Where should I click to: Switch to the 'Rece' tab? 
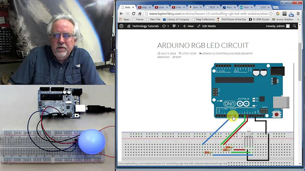click(229, 7)
